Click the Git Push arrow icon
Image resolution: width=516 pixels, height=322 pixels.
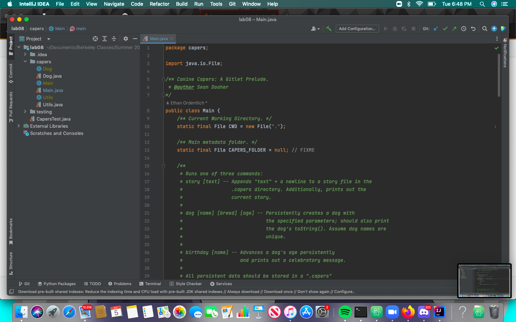(x=454, y=29)
